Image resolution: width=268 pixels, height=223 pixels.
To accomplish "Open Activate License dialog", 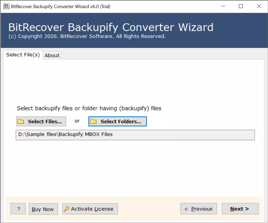I will (90, 209).
